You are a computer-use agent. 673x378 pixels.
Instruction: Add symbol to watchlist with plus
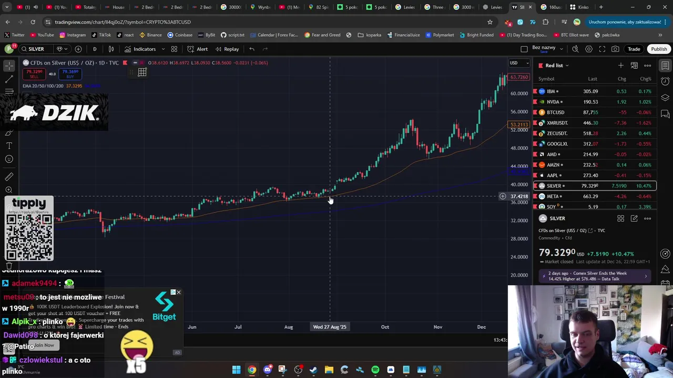click(x=621, y=65)
